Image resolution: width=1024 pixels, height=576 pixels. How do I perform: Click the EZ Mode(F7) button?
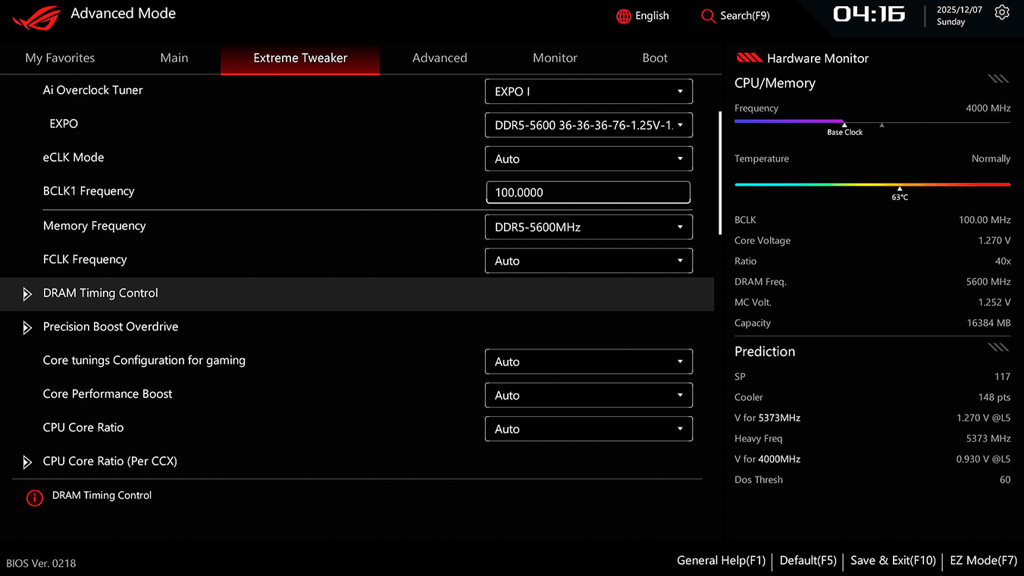[x=983, y=561]
